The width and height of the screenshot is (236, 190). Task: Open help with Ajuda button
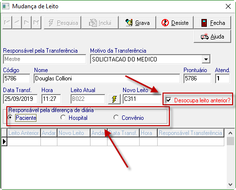pyautogui.click(x=212, y=37)
